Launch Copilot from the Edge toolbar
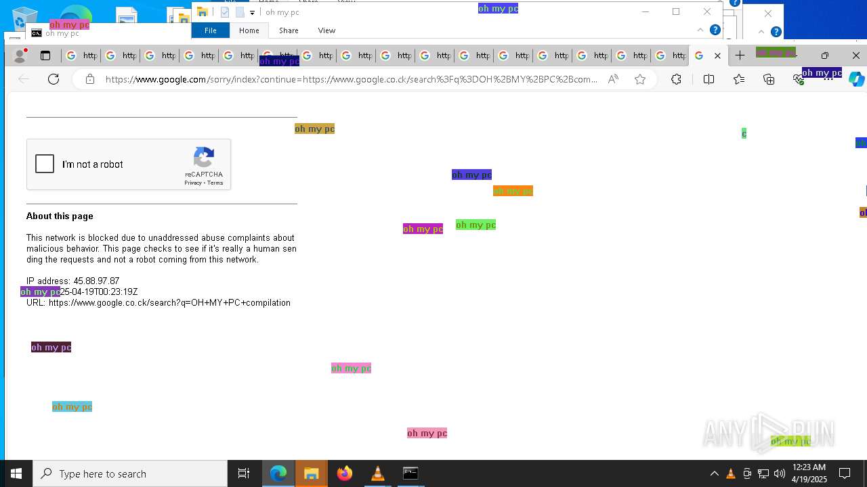Viewport: 867px width, 487px height. coord(857,79)
